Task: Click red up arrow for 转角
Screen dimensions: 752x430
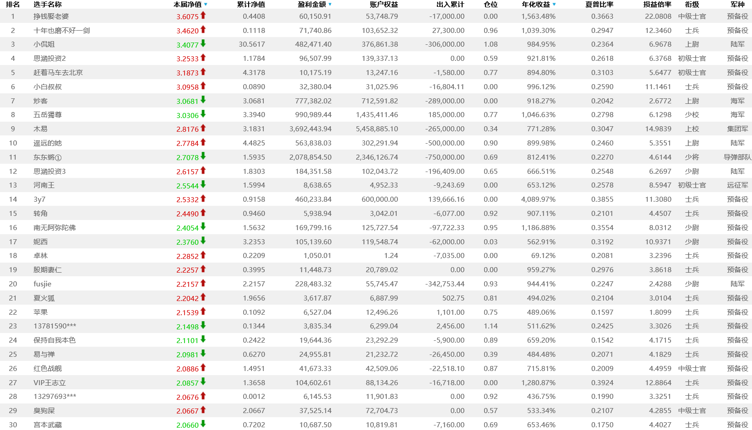Action: [203, 213]
